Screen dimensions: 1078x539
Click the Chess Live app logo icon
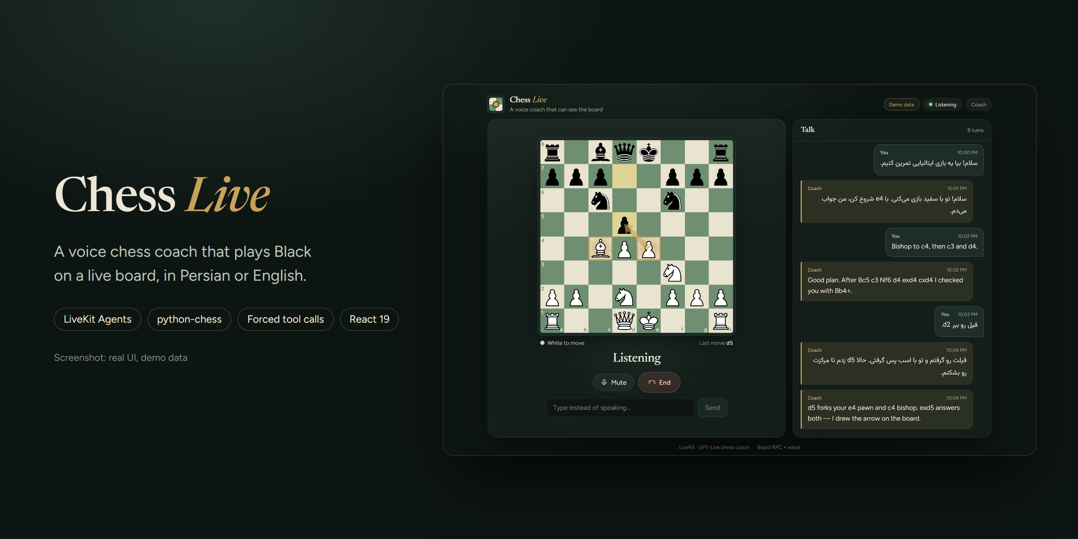click(x=496, y=104)
